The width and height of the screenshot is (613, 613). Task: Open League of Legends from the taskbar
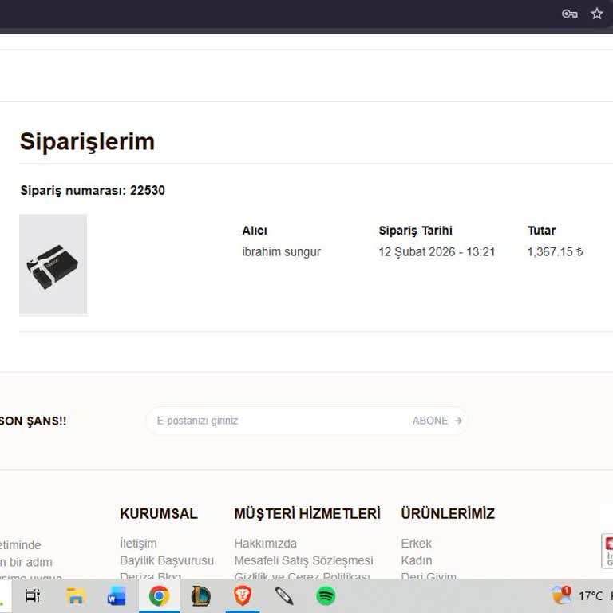[x=200, y=595]
